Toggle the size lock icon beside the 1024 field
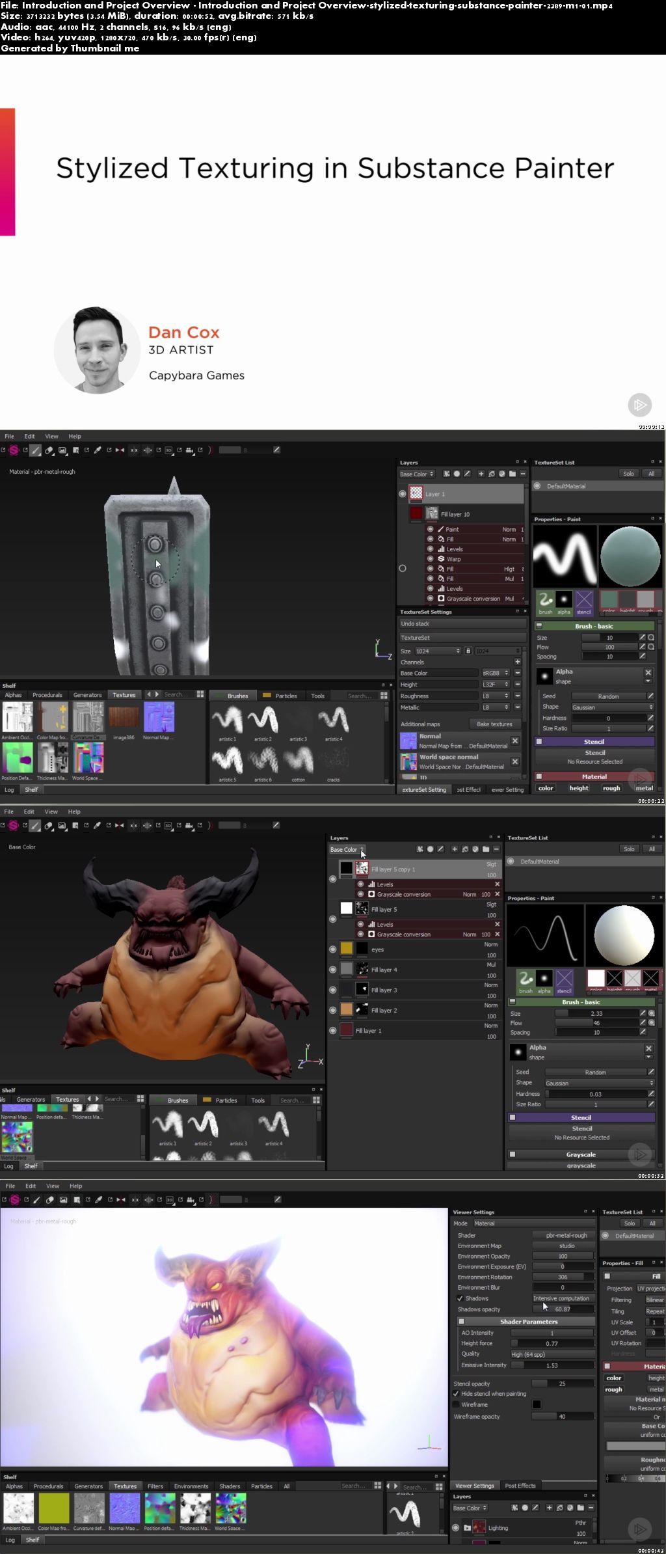 468,651
